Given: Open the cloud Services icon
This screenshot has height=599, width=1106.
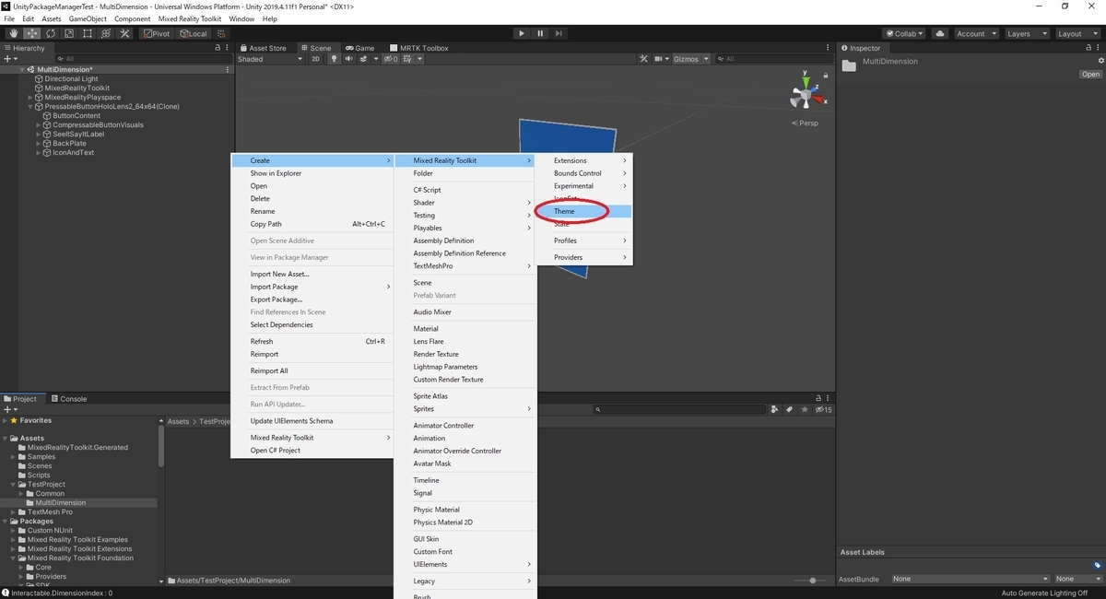Looking at the screenshot, I should point(940,33).
